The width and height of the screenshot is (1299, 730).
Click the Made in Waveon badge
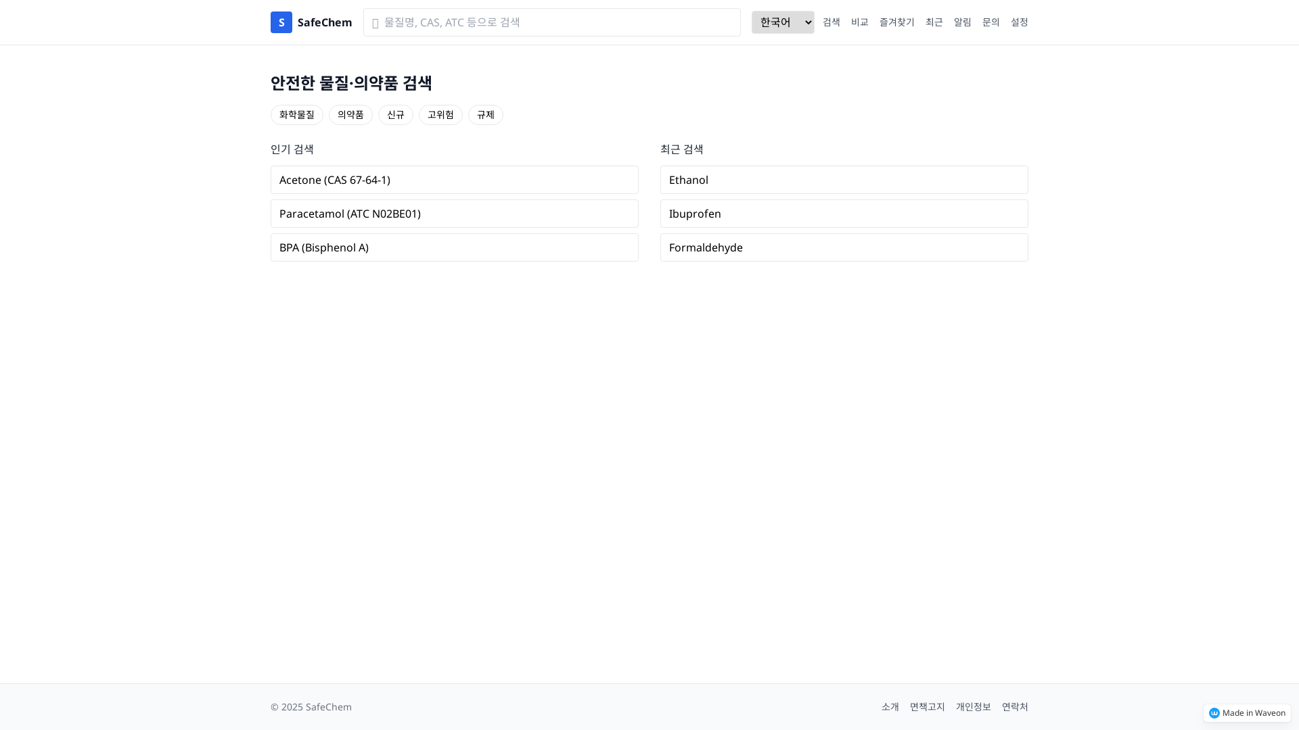(1247, 712)
